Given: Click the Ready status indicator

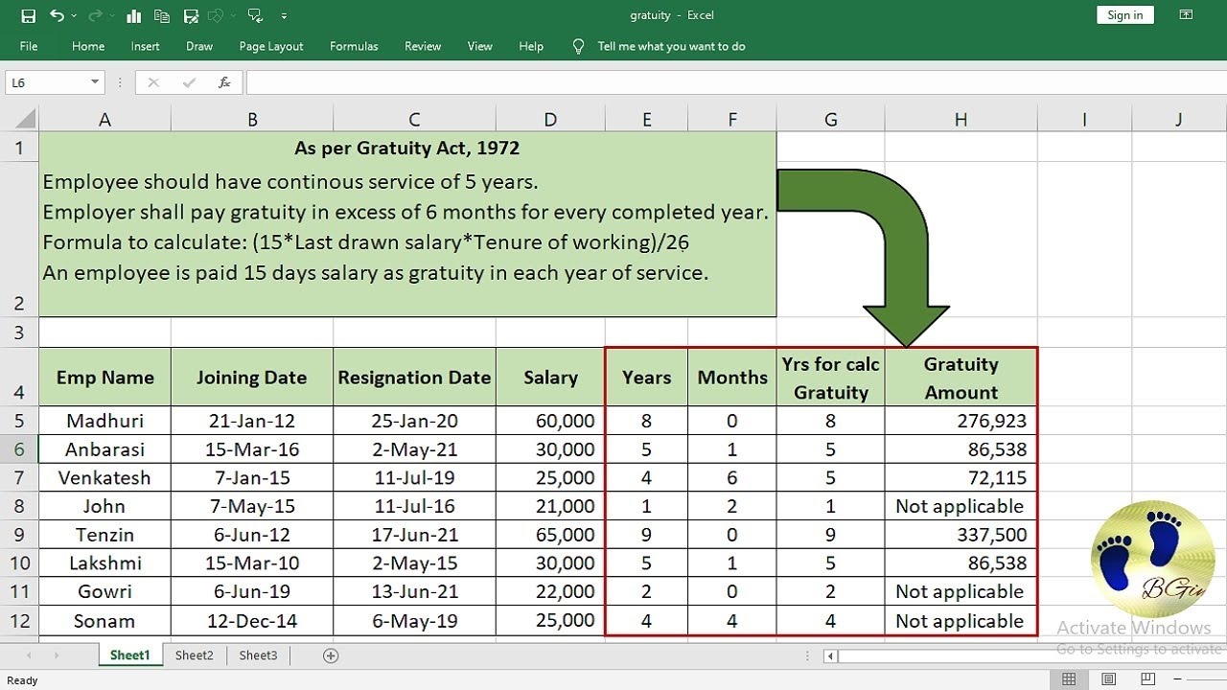Looking at the screenshot, I should (22, 680).
